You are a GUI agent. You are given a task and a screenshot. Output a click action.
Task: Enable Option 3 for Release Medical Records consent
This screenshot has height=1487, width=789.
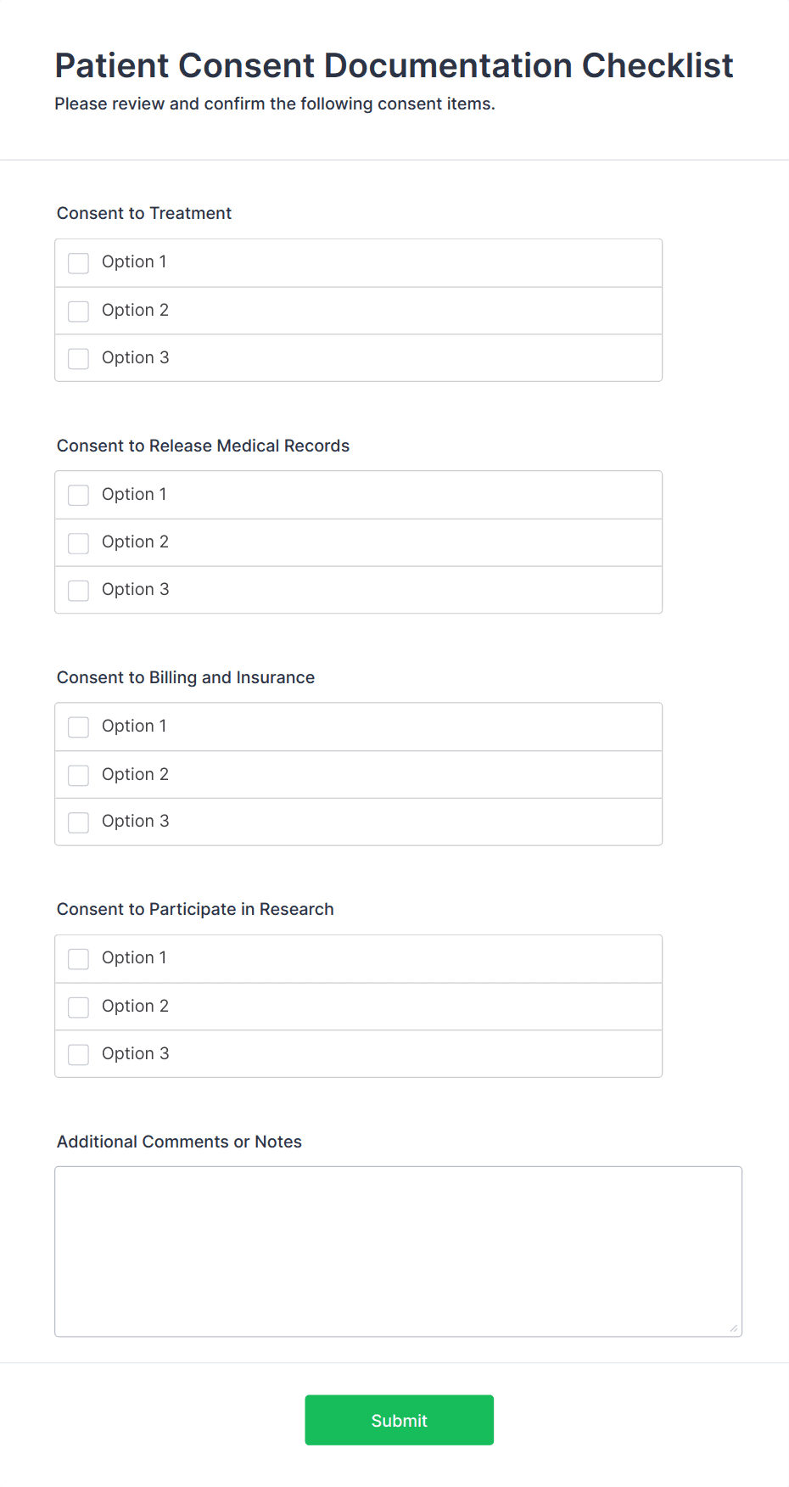point(78,590)
